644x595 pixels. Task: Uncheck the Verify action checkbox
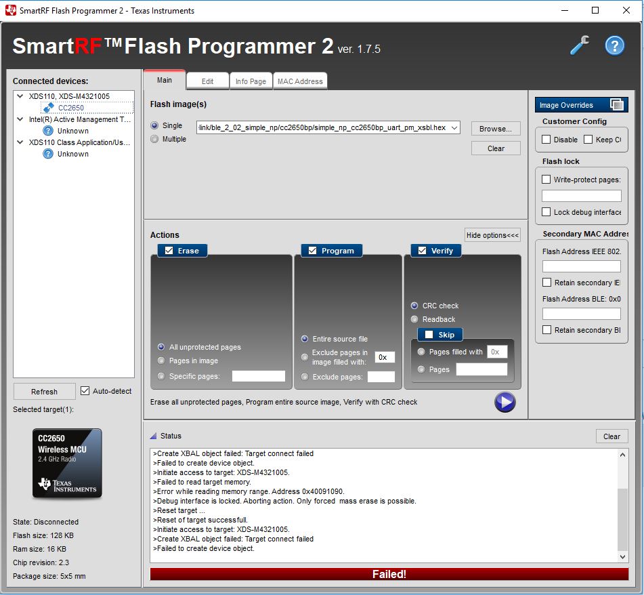click(x=422, y=251)
